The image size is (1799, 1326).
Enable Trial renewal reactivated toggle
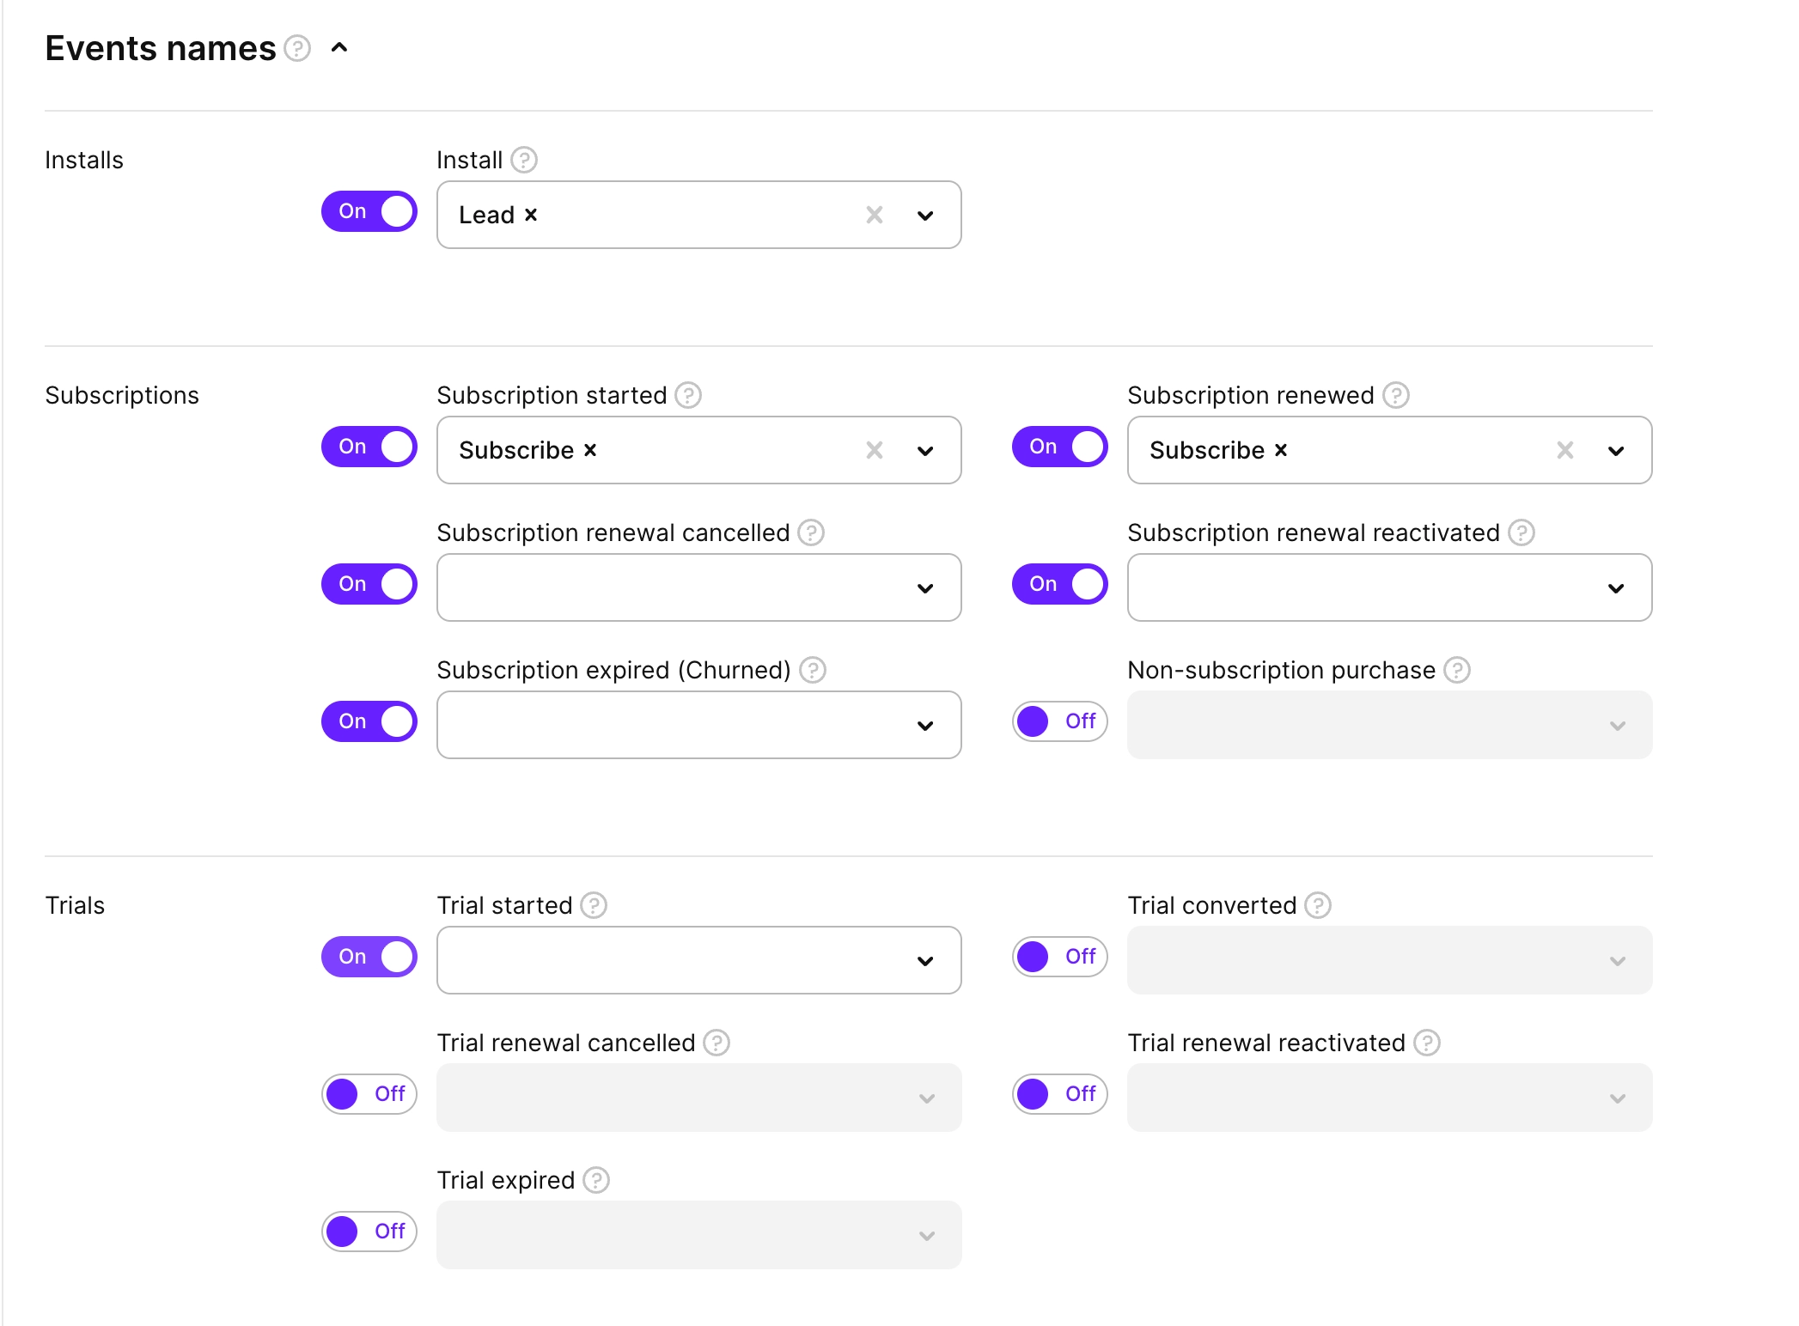1059,1094
